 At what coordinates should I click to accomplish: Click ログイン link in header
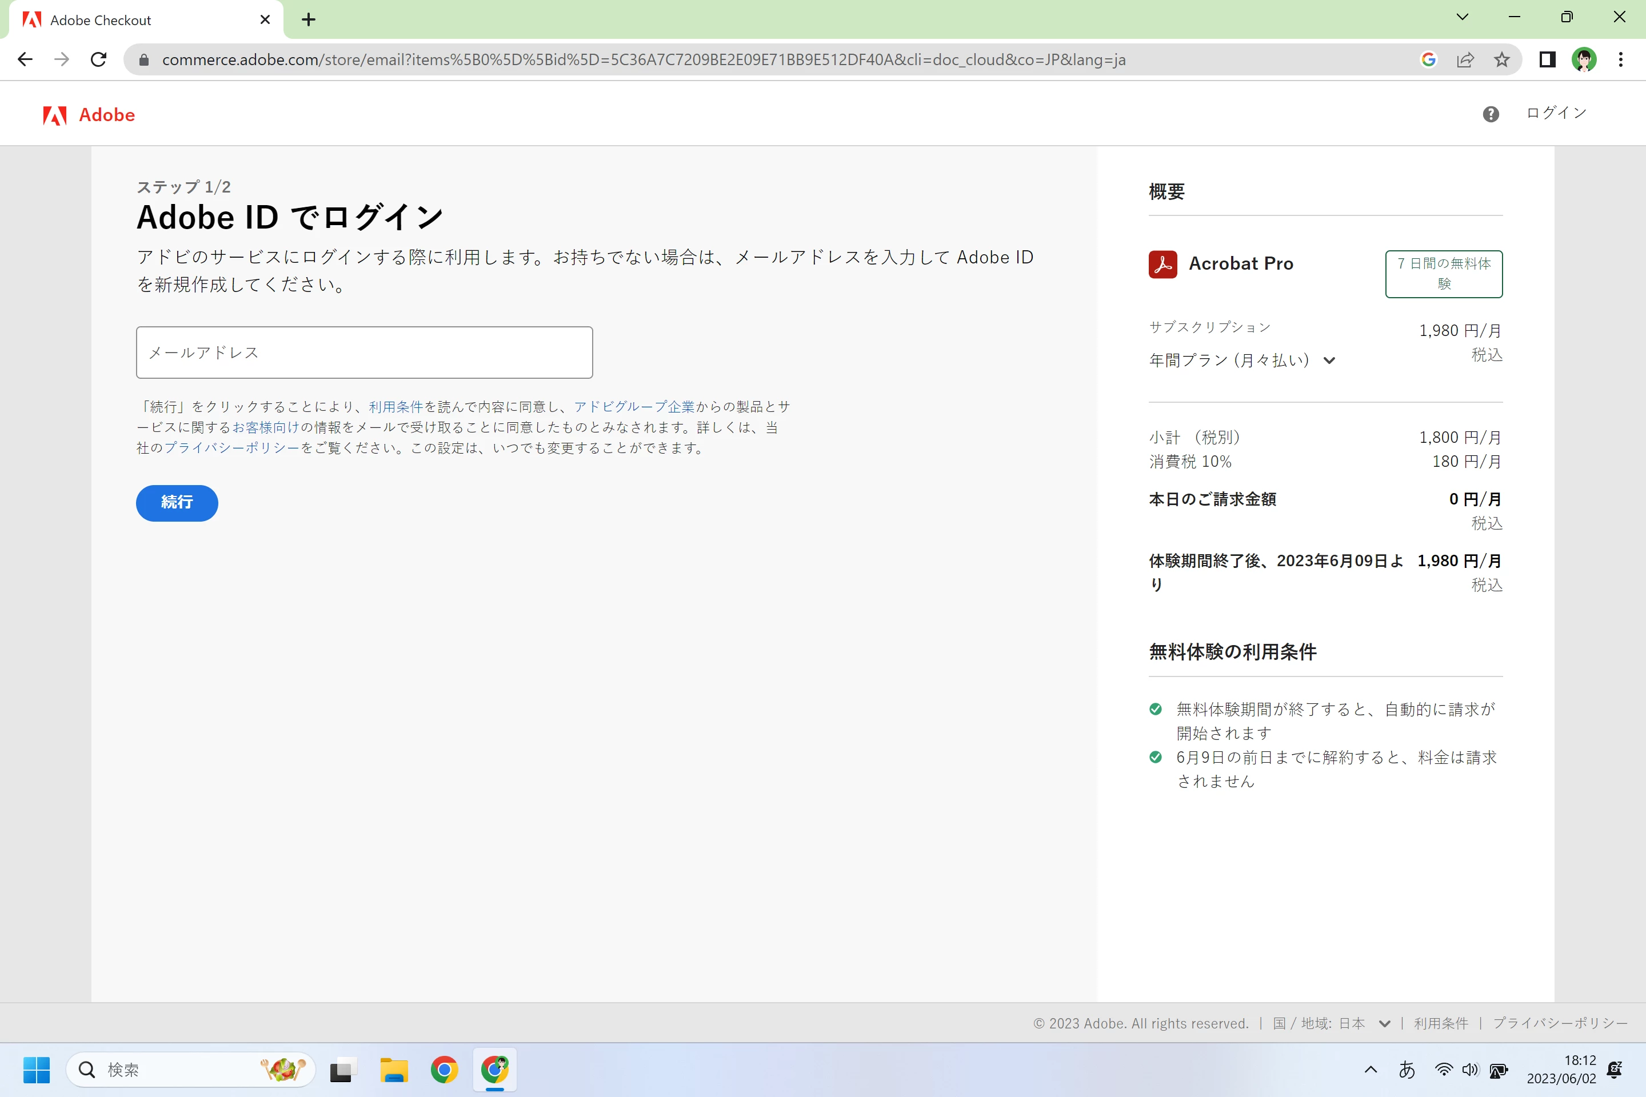(1556, 113)
